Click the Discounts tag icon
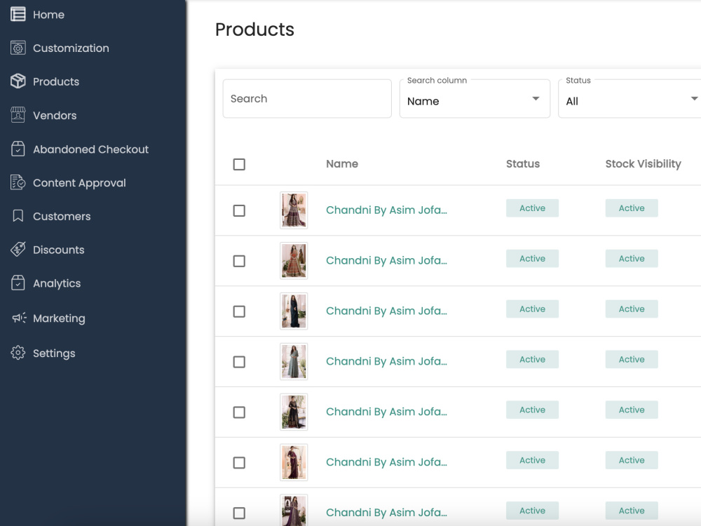 point(18,250)
